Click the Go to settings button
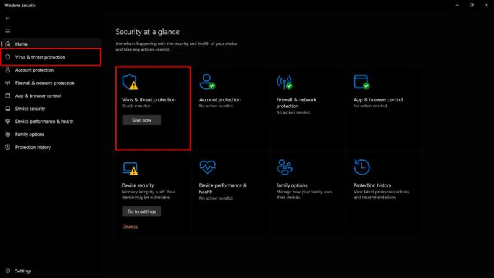The height and width of the screenshot is (278, 494). coord(141,211)
